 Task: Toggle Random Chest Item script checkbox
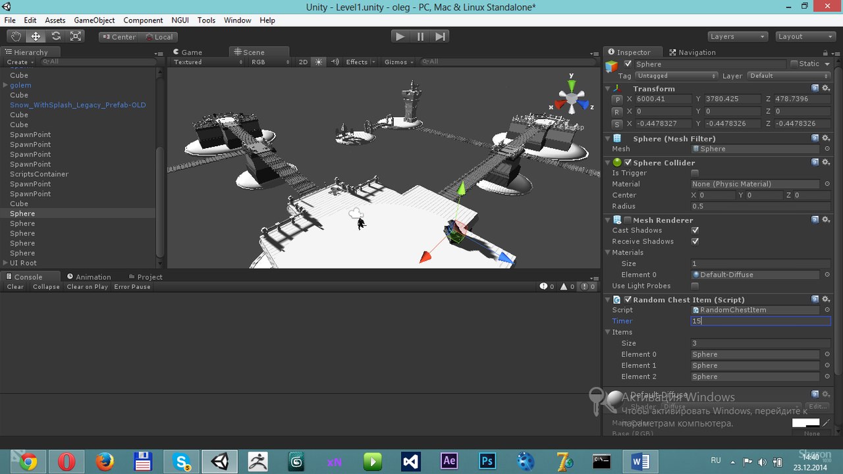[628, 300]
